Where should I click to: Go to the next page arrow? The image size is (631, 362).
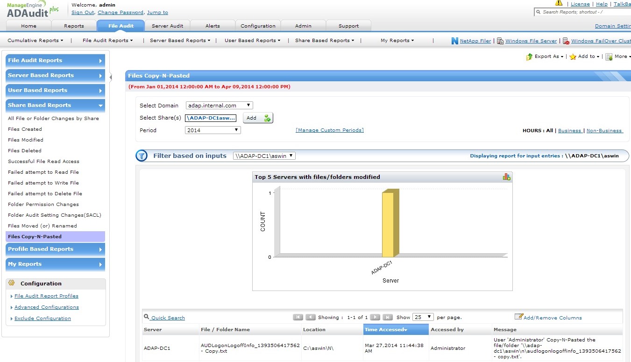[x=375, y=317]
